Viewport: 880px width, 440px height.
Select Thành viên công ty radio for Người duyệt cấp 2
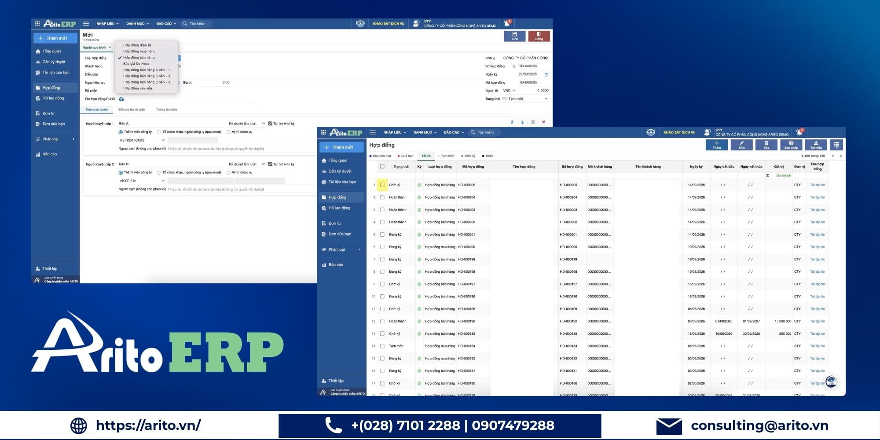coord(121,172)
